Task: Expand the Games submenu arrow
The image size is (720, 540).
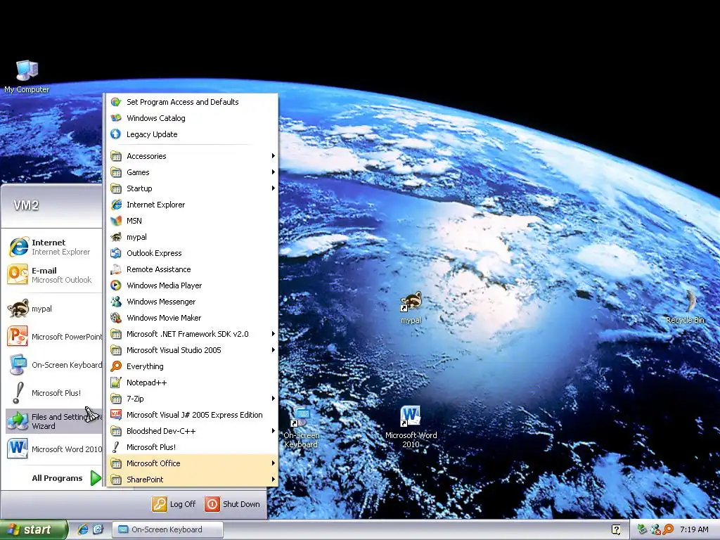Action: tap(274, 172)
